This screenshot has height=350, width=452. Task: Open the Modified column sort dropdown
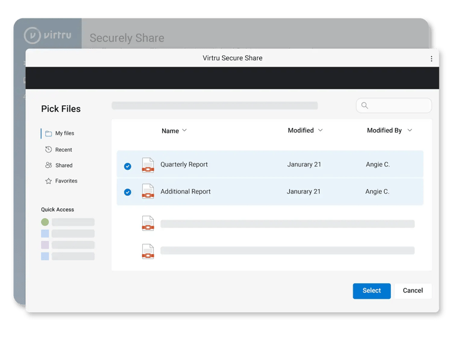click(x=320, y=130)
